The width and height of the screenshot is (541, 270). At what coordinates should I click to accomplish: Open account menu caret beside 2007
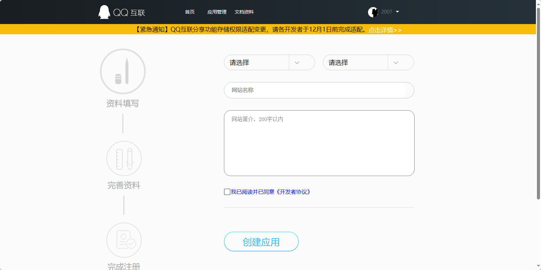(397, 12)
